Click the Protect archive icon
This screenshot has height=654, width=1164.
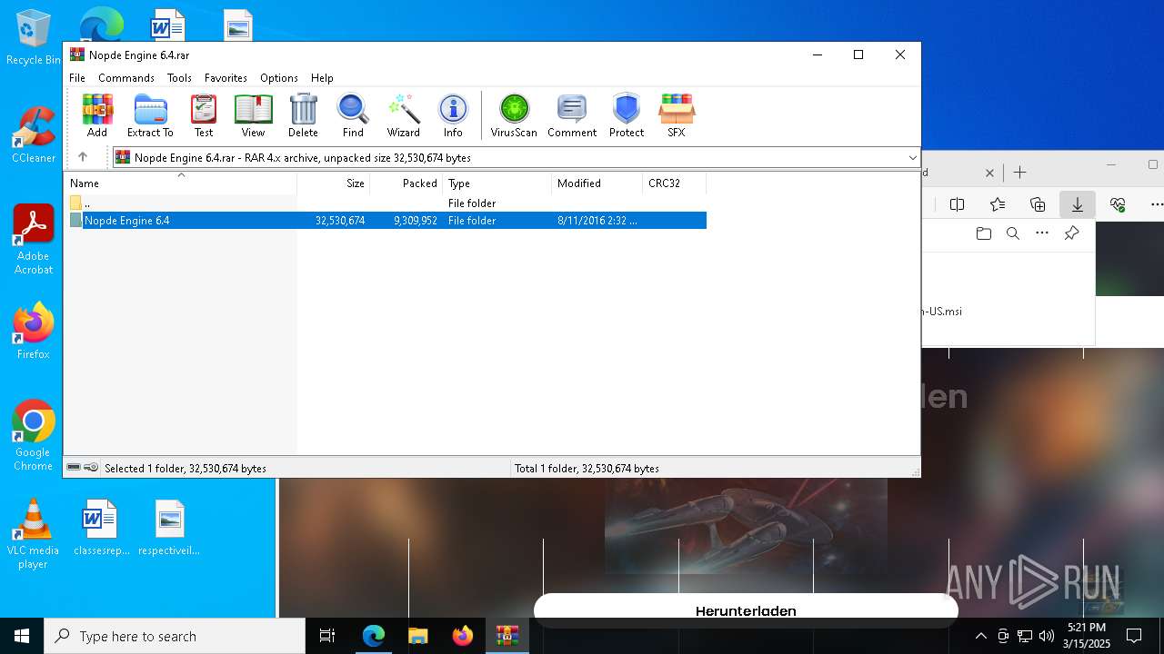tap(627, 115)
